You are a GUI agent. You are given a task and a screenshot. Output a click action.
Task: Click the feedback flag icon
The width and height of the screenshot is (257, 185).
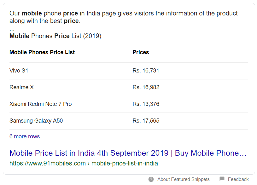point(222,179)
